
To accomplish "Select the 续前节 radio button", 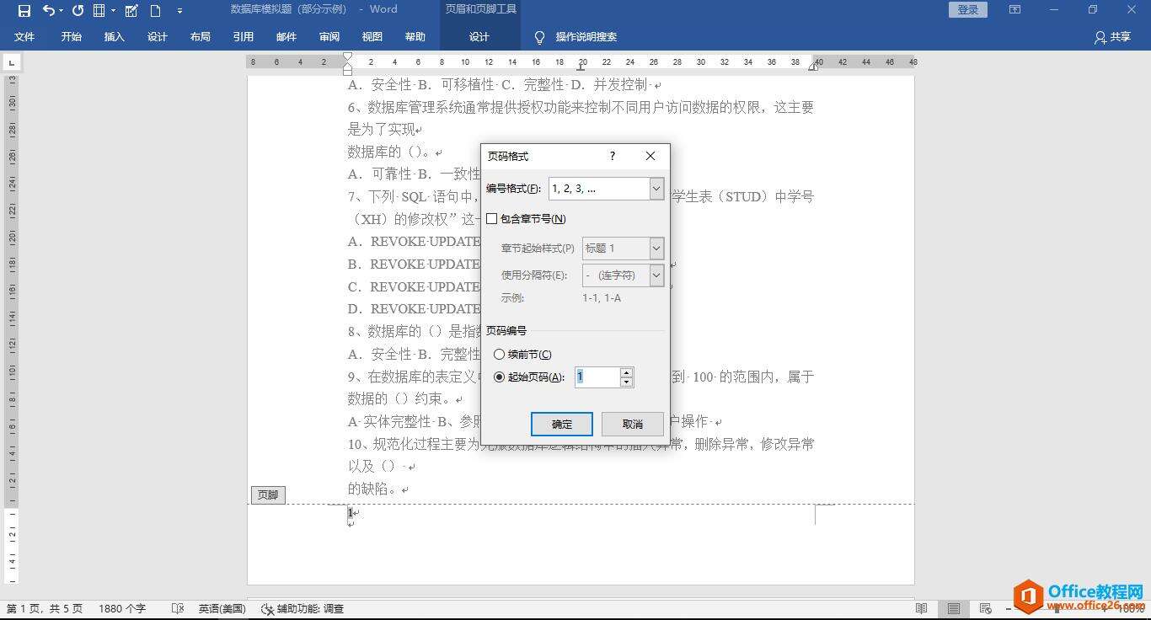I will coord(500,355).
